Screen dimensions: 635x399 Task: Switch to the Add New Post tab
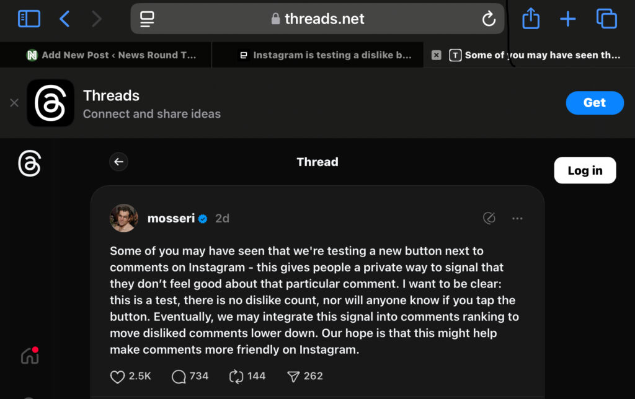[x=112, y=55]
